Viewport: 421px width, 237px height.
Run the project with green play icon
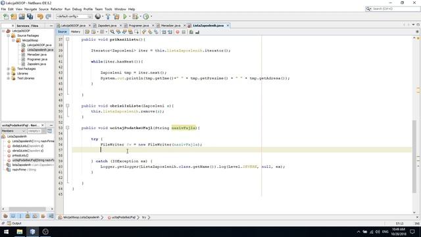pos(125,16)
